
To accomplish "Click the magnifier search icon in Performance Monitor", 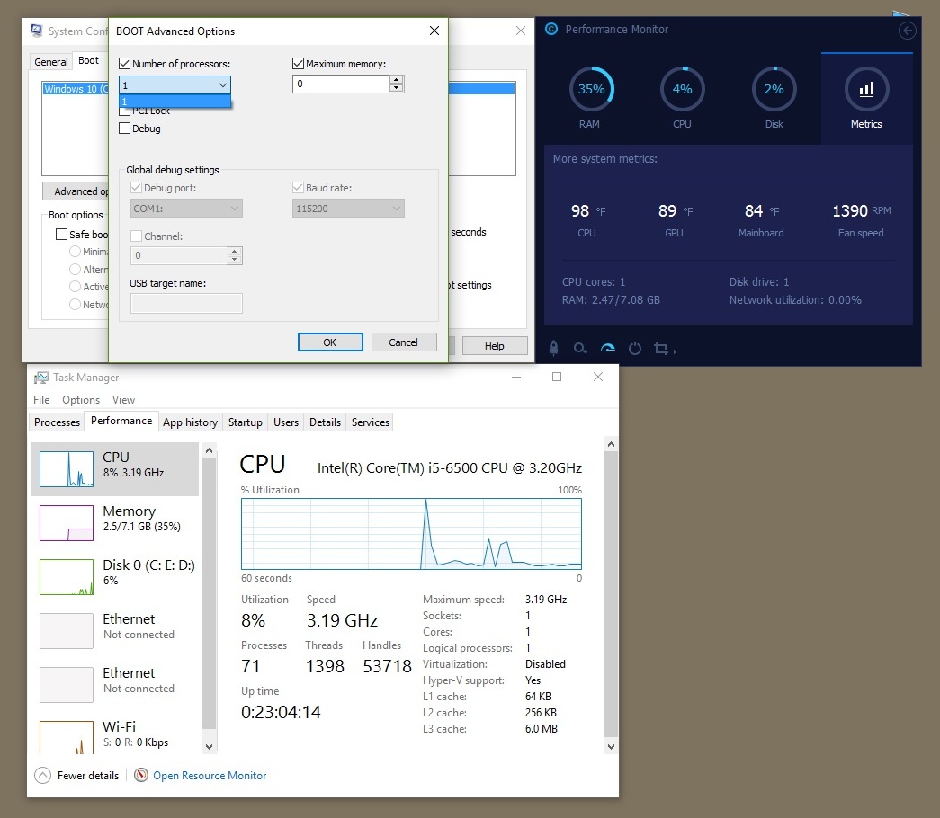I will point(579,348).
